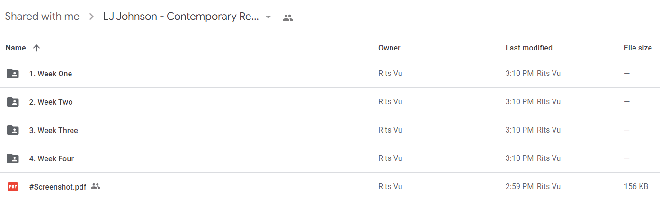The width and height of the screenshot is (660, 199).
Task: Click the shared people icon in the breadcrumb
Action: click(x=288, y=18)
